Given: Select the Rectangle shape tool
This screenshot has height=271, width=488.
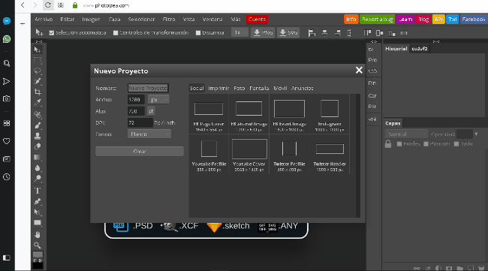Looking at the screenshot, I should pyautogui.click(x=38, y=223).
